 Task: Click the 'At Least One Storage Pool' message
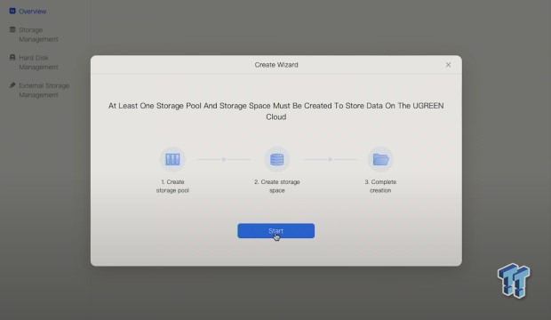coord(275,111)
